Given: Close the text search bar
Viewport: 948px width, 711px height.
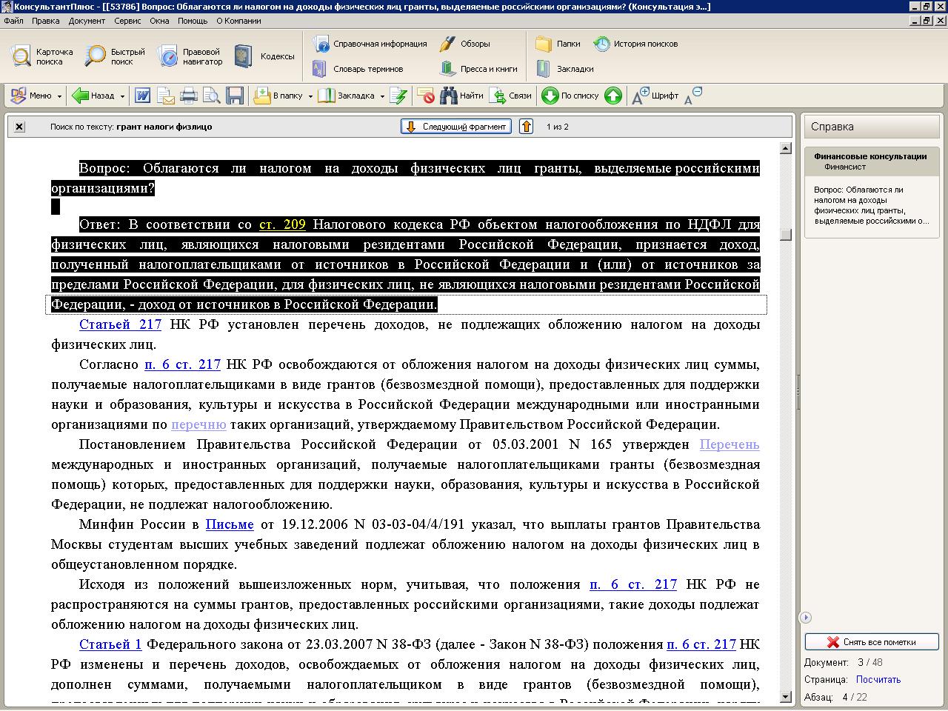Looking at the screenshot, I should (x=19, y=127).
